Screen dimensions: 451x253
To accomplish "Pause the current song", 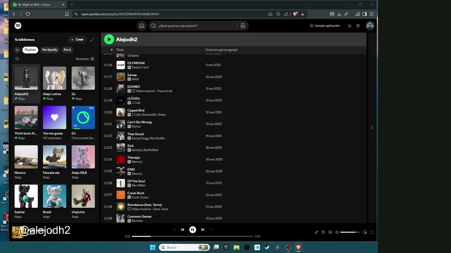I will (193, 229).
